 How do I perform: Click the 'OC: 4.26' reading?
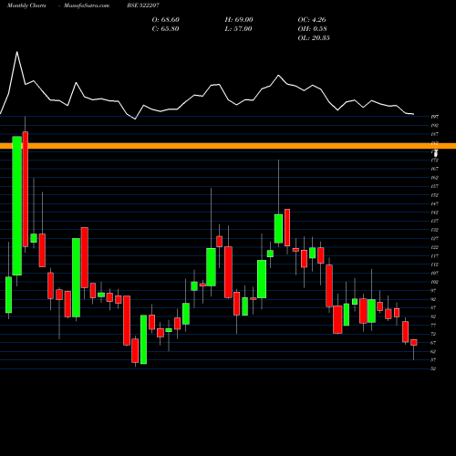tap(312, 20)
